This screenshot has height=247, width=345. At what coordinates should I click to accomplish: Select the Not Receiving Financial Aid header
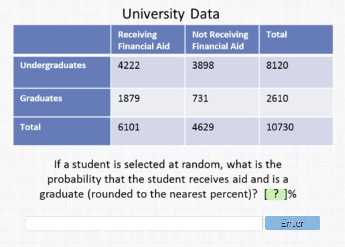220,40
